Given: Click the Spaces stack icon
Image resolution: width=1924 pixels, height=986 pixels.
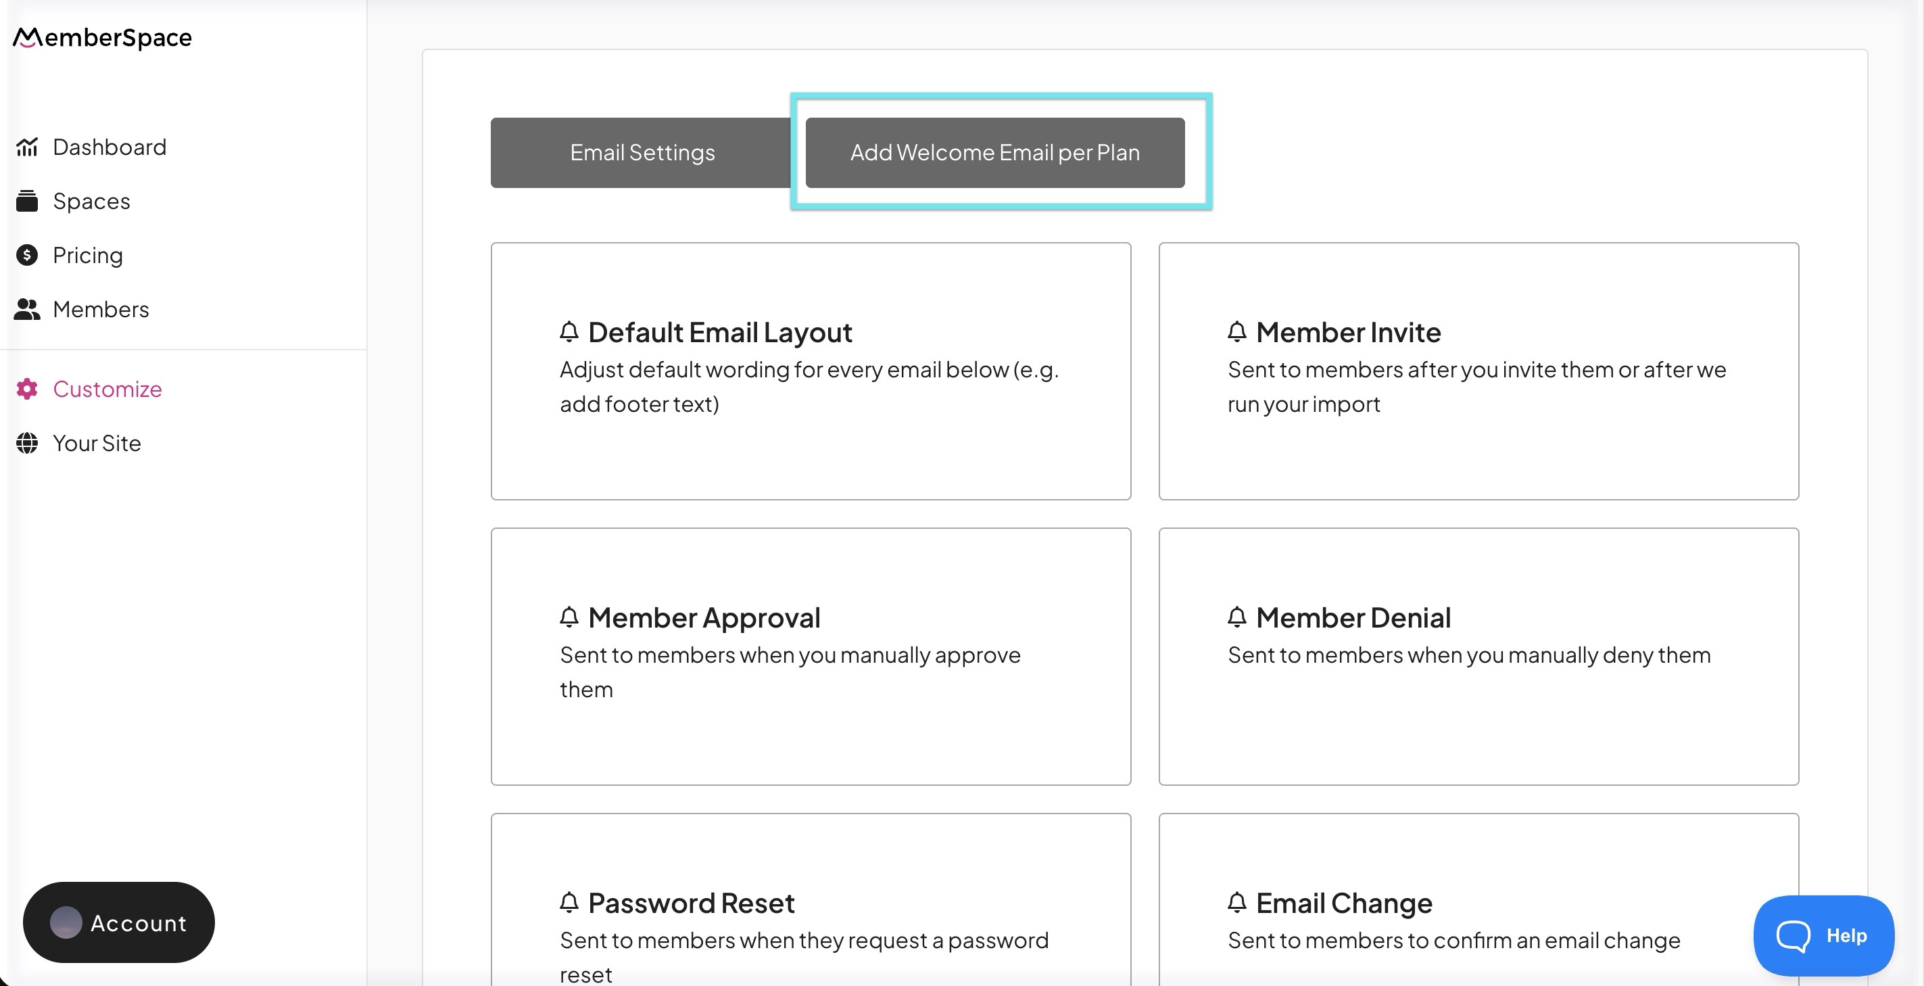Looking at the screenshot, I should (27, 201).
